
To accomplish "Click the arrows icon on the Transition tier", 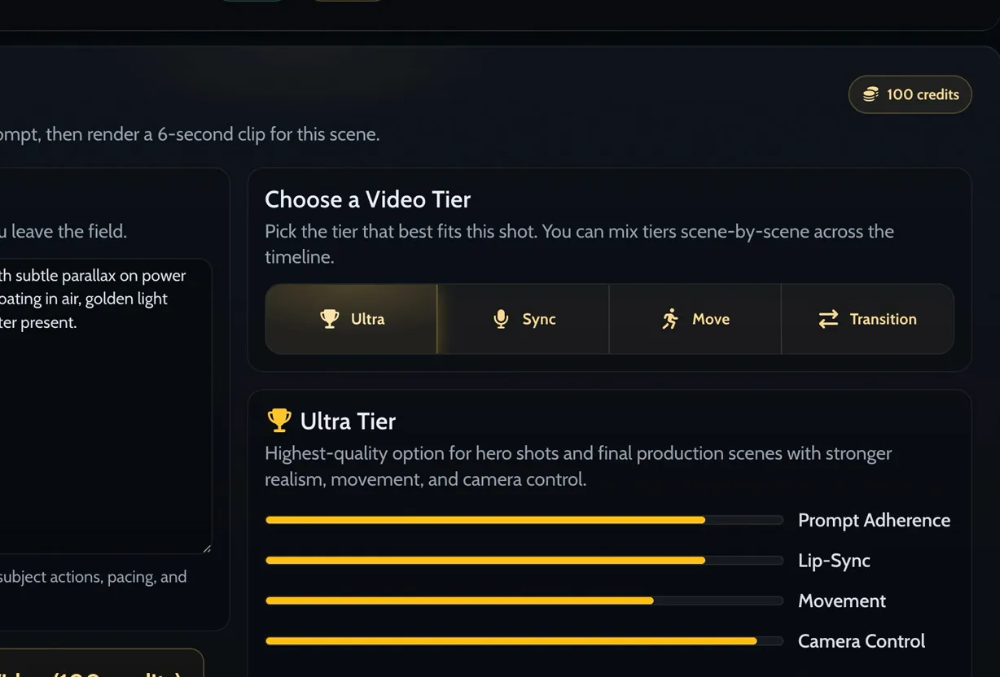I will click(828, 320).
